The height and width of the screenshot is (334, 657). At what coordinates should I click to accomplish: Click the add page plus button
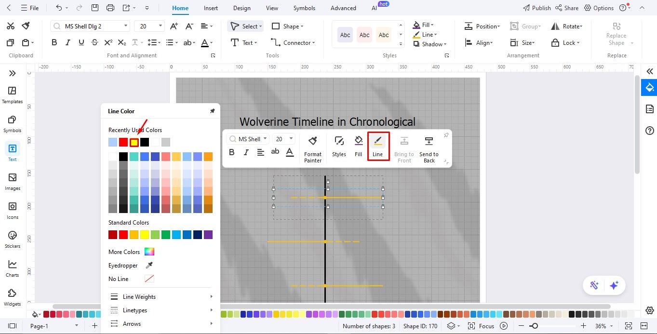click(x=94, y=326)
